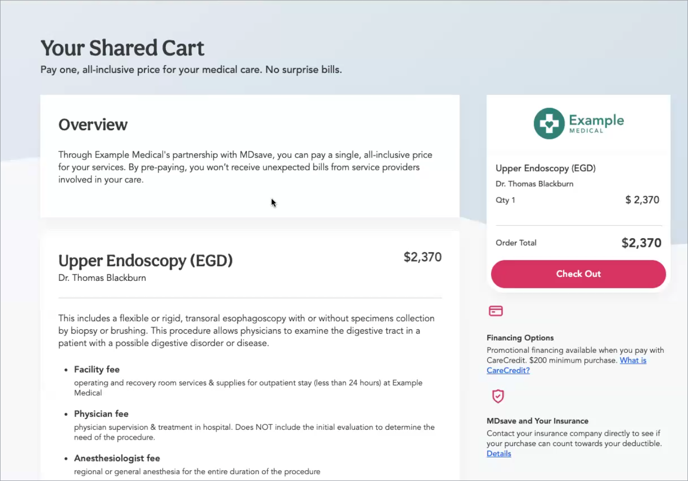Click Dr. Thomas Blackburn in cart summary

(534, 184)
